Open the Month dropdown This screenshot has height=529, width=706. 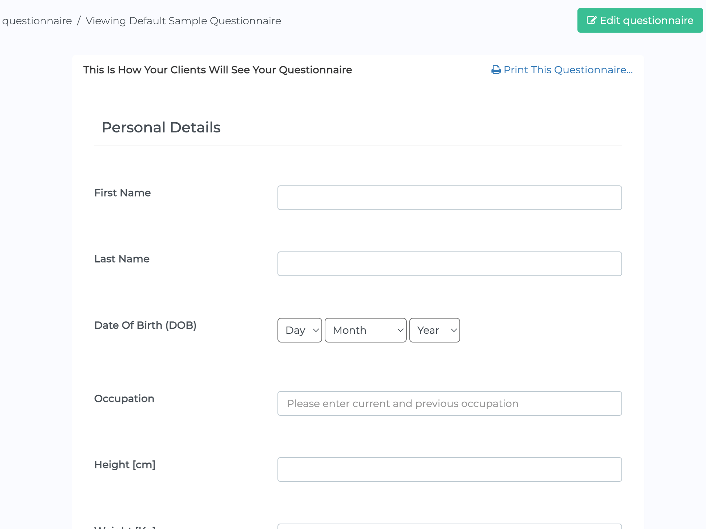pyautogui.click(x=365, y=330)
